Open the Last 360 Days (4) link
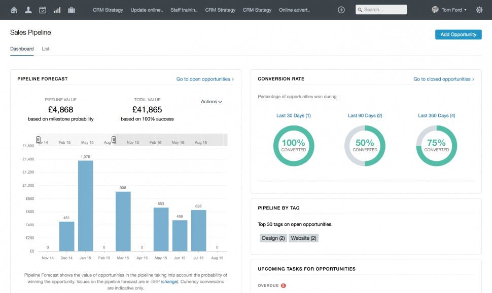 (437, 115)
